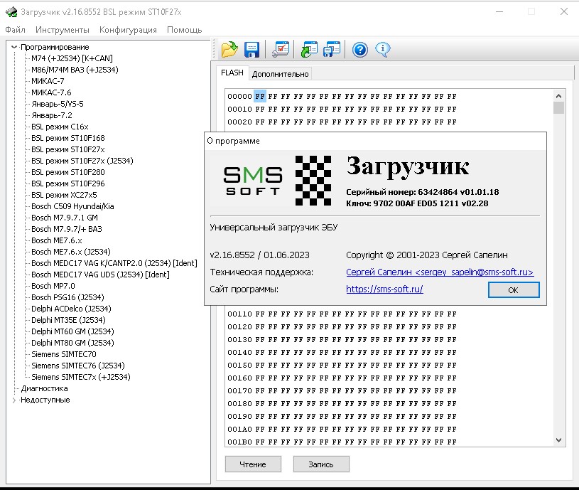This screenshot has height=490, width=579.
Task: Click hex view scrollbar down arrow
Action: [559, 440]
